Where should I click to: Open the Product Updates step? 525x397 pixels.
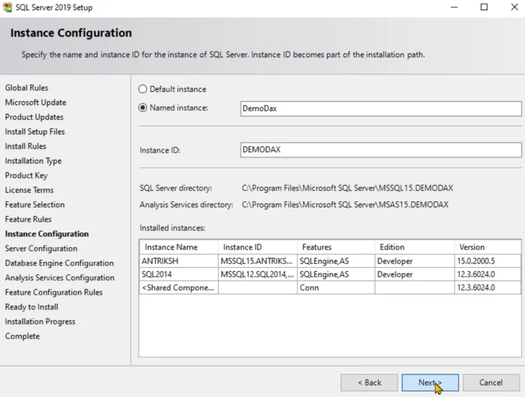[x=34, y=117]
